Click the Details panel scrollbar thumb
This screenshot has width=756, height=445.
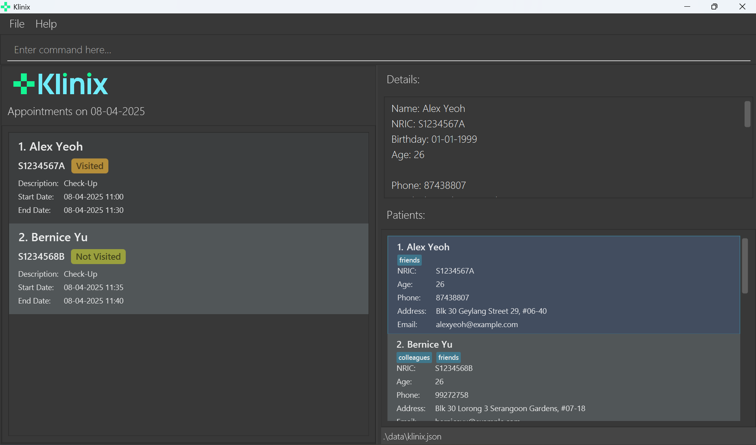point(747,114)
